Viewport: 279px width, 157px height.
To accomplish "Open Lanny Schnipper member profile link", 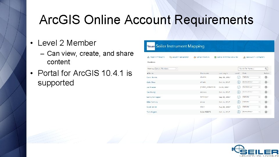I will point(154,97).
